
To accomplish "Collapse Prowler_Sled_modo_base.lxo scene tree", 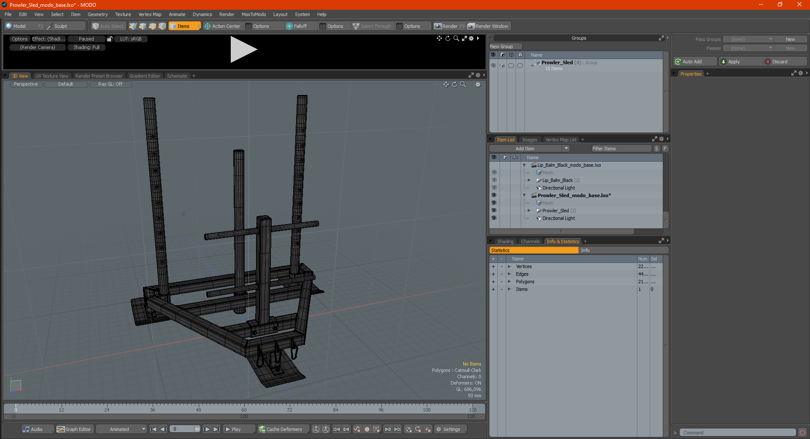I will pos(524,195).
